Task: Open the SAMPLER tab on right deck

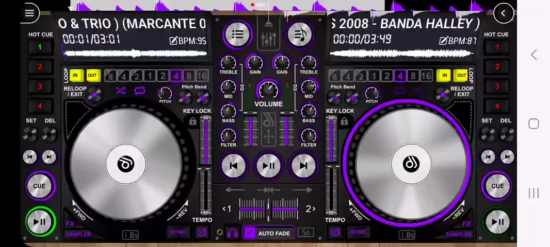Action: [x=458, y=235]
